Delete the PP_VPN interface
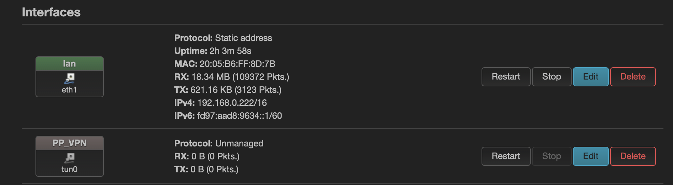This screenshot has width=673, height=185. tap(633, 156)
